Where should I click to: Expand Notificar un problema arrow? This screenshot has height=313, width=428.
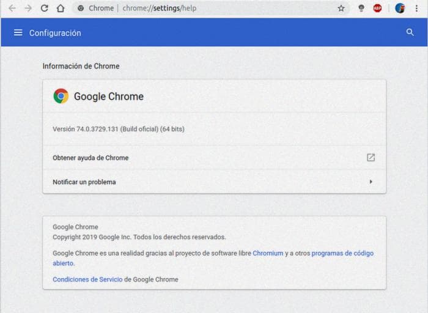371,182
